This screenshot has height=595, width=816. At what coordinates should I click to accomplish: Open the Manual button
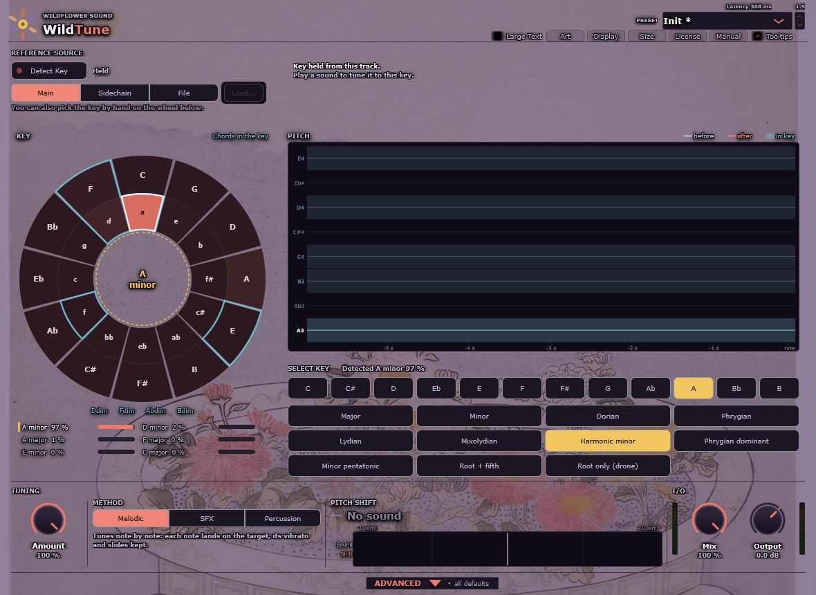click(x=728, y=36)
